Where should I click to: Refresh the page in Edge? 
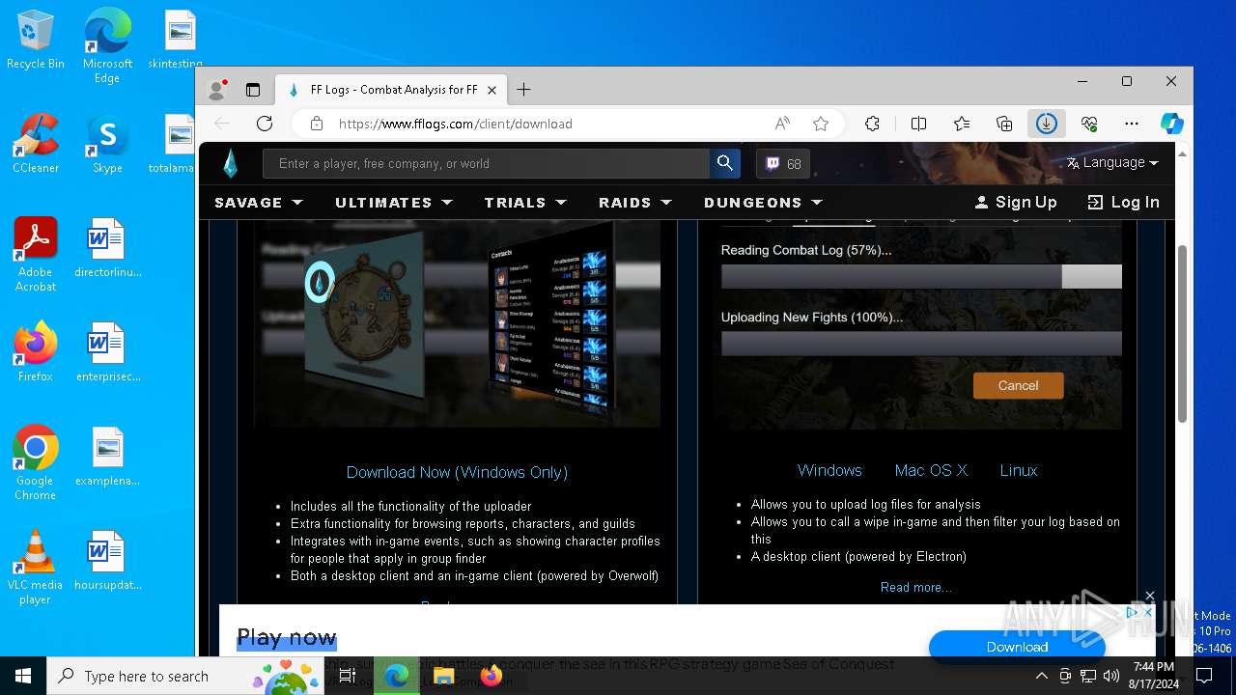click(x=265, y=124)
